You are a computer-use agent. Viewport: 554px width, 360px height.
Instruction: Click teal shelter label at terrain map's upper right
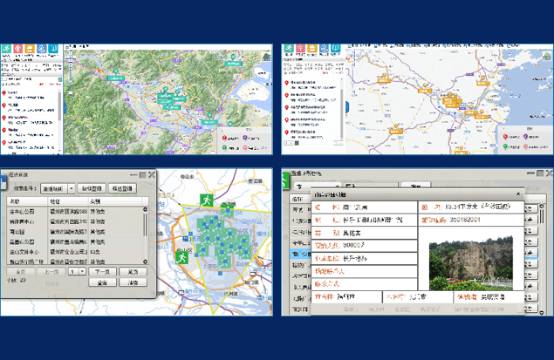(233, 64)
